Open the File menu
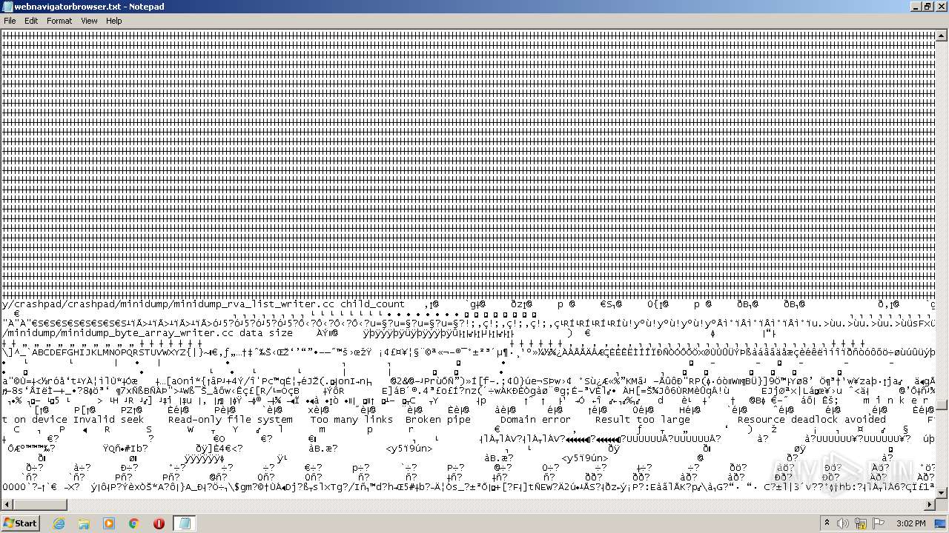The height and width of the screenshot is (533, 949). point(10,21)
